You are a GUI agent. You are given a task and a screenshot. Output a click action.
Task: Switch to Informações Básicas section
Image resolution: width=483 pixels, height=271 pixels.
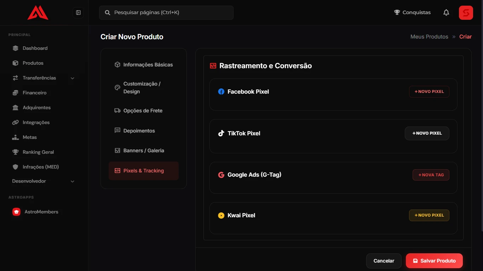click(x=144, y=65)
